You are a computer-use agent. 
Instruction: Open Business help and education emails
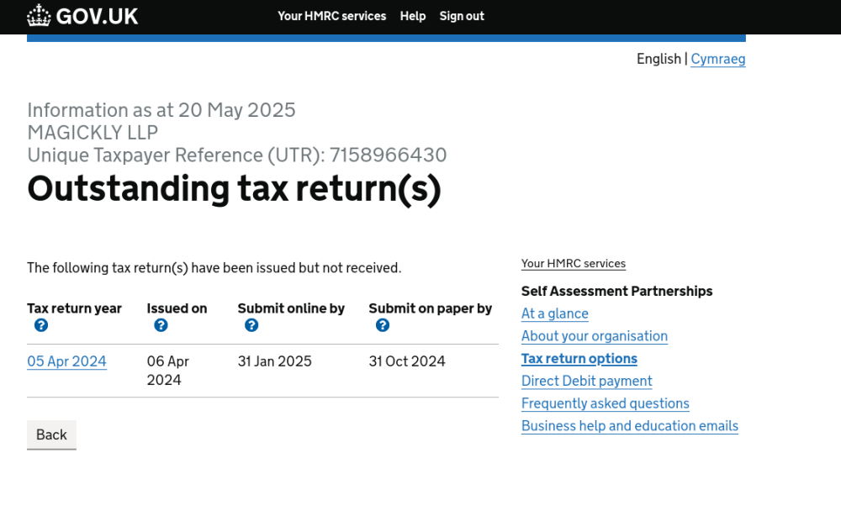pyautogui.click(x=629, y=426)
